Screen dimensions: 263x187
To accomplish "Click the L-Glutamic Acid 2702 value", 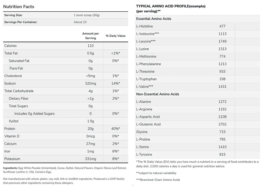I will (222, 124).
